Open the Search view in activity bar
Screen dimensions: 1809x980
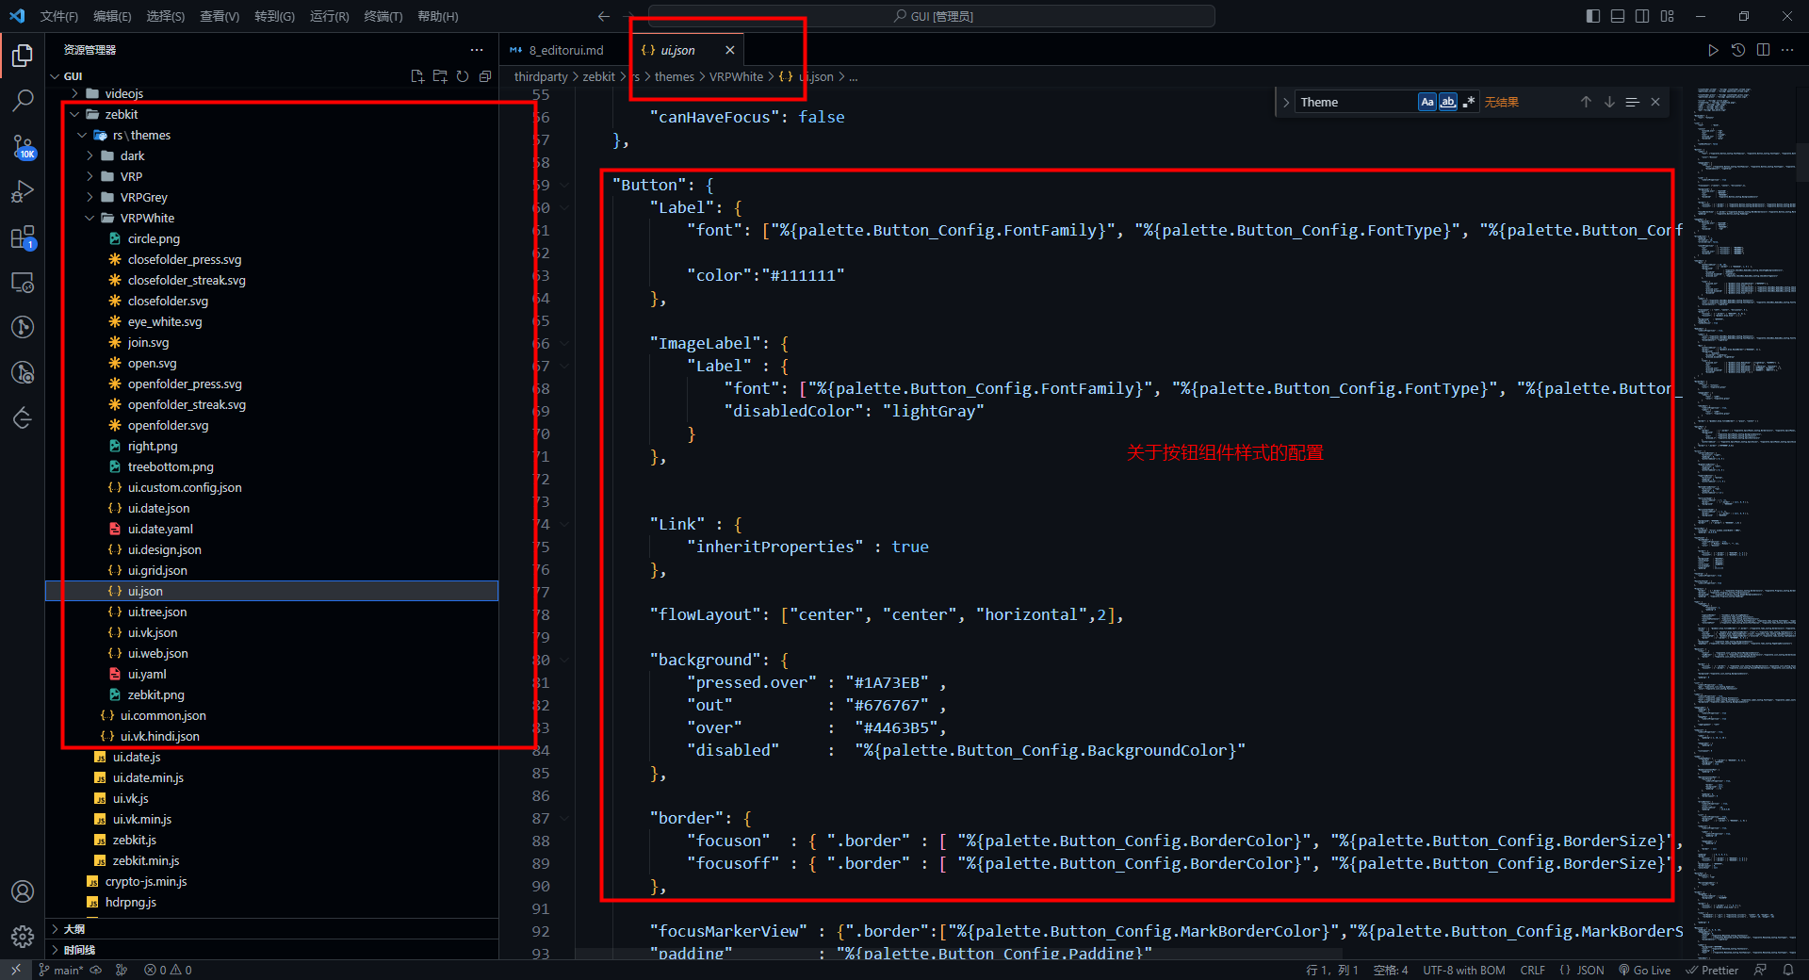pyautogui.click(x=23, y=101)
